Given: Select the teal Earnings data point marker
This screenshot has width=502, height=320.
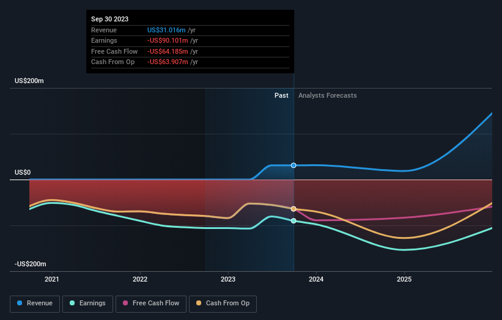Looking at the screenshot, I should click(293, 220).
